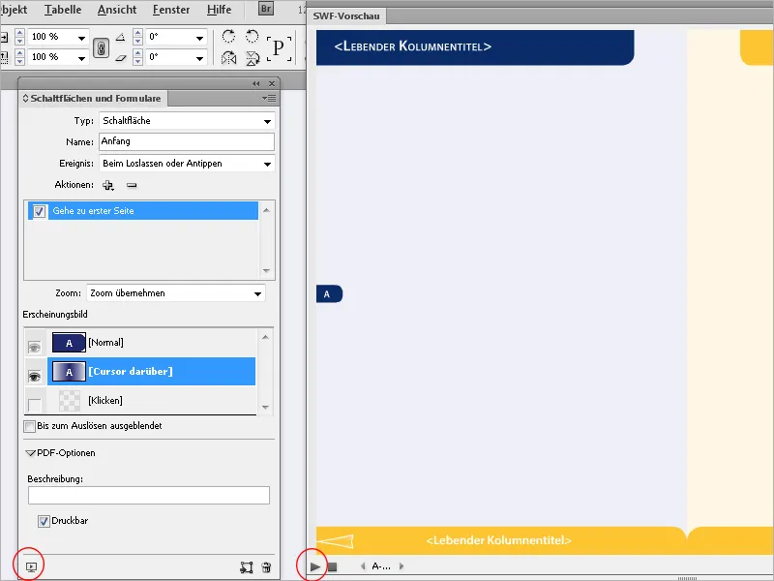Rotate 90° counterclockwise using the toolbar icon
This screenshot has height=581, width=774.
pyautogui.click(x=253, y=37)
